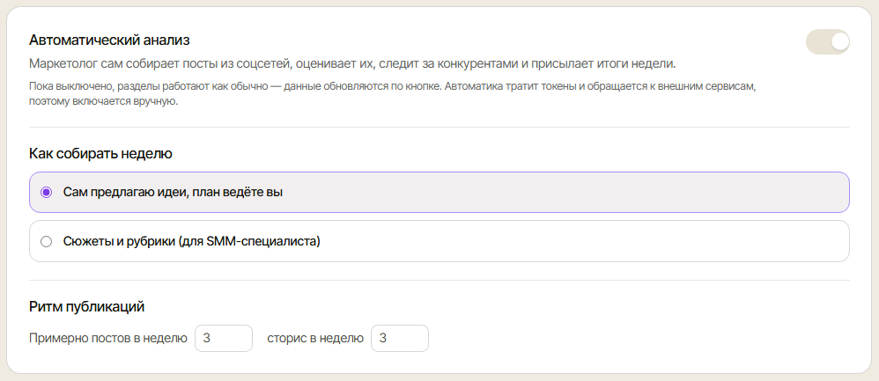
Task: Click the "Как собирать неделю" heading
Action: [x=100, y=153]
